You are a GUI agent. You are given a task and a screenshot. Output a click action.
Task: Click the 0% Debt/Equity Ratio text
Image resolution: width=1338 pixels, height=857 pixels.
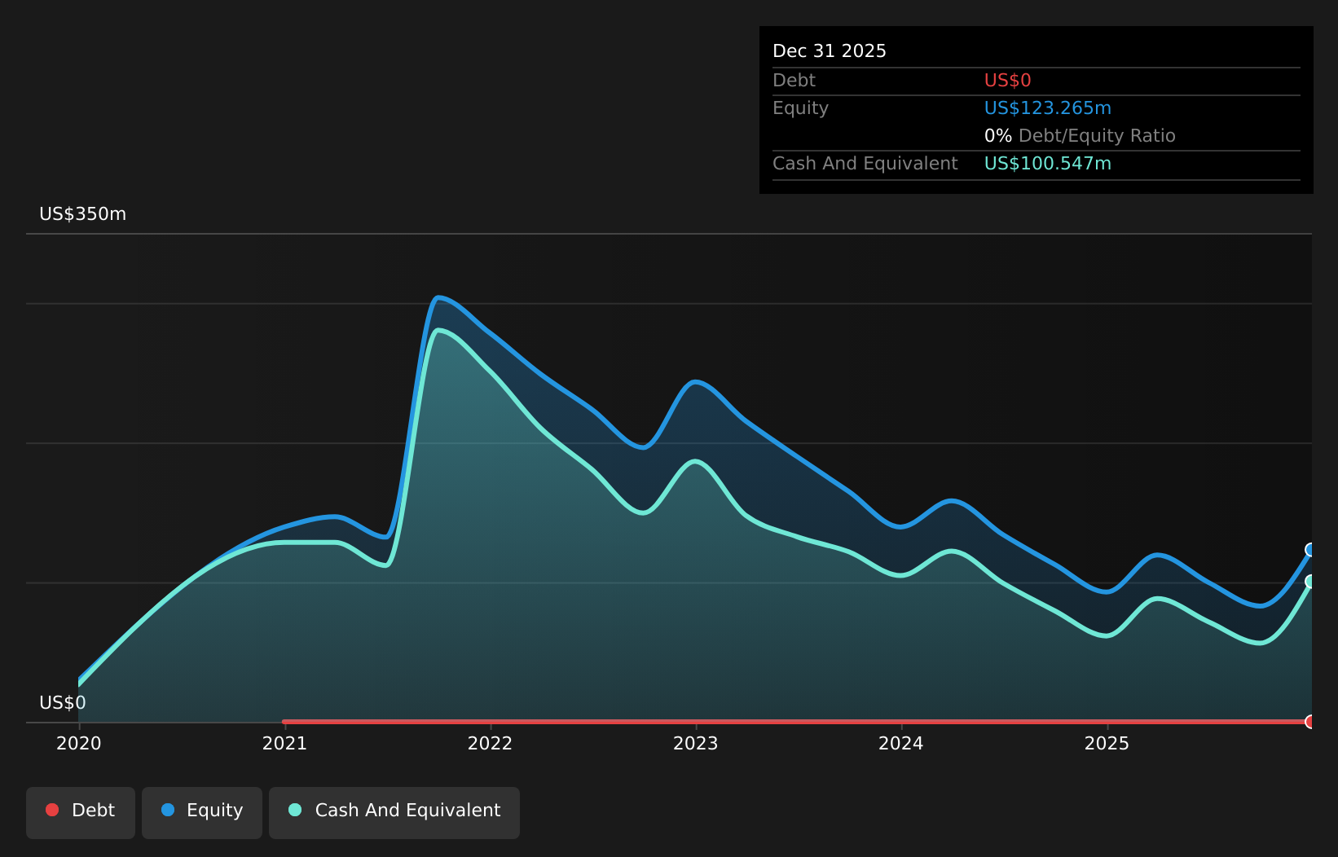coord(1080,136)
